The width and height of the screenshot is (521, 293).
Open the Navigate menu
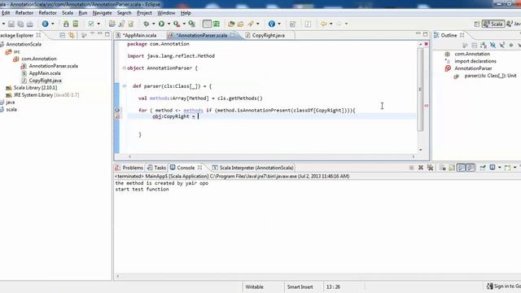102,13
